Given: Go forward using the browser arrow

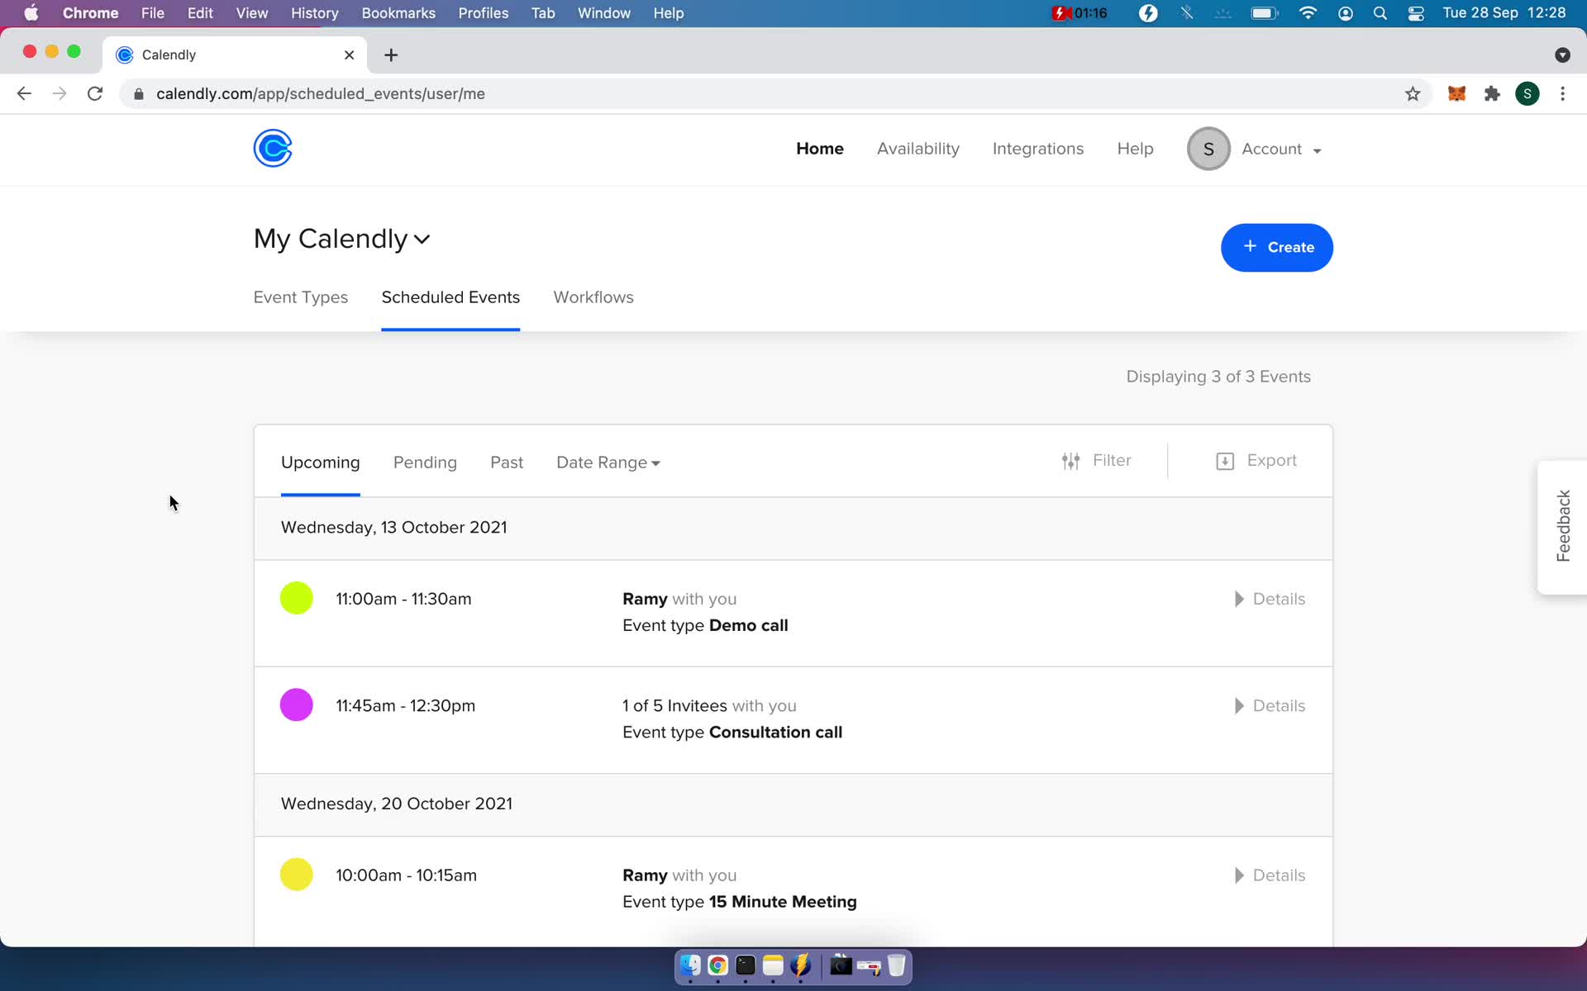Looking at the screenshot, I should click(60, 94).
